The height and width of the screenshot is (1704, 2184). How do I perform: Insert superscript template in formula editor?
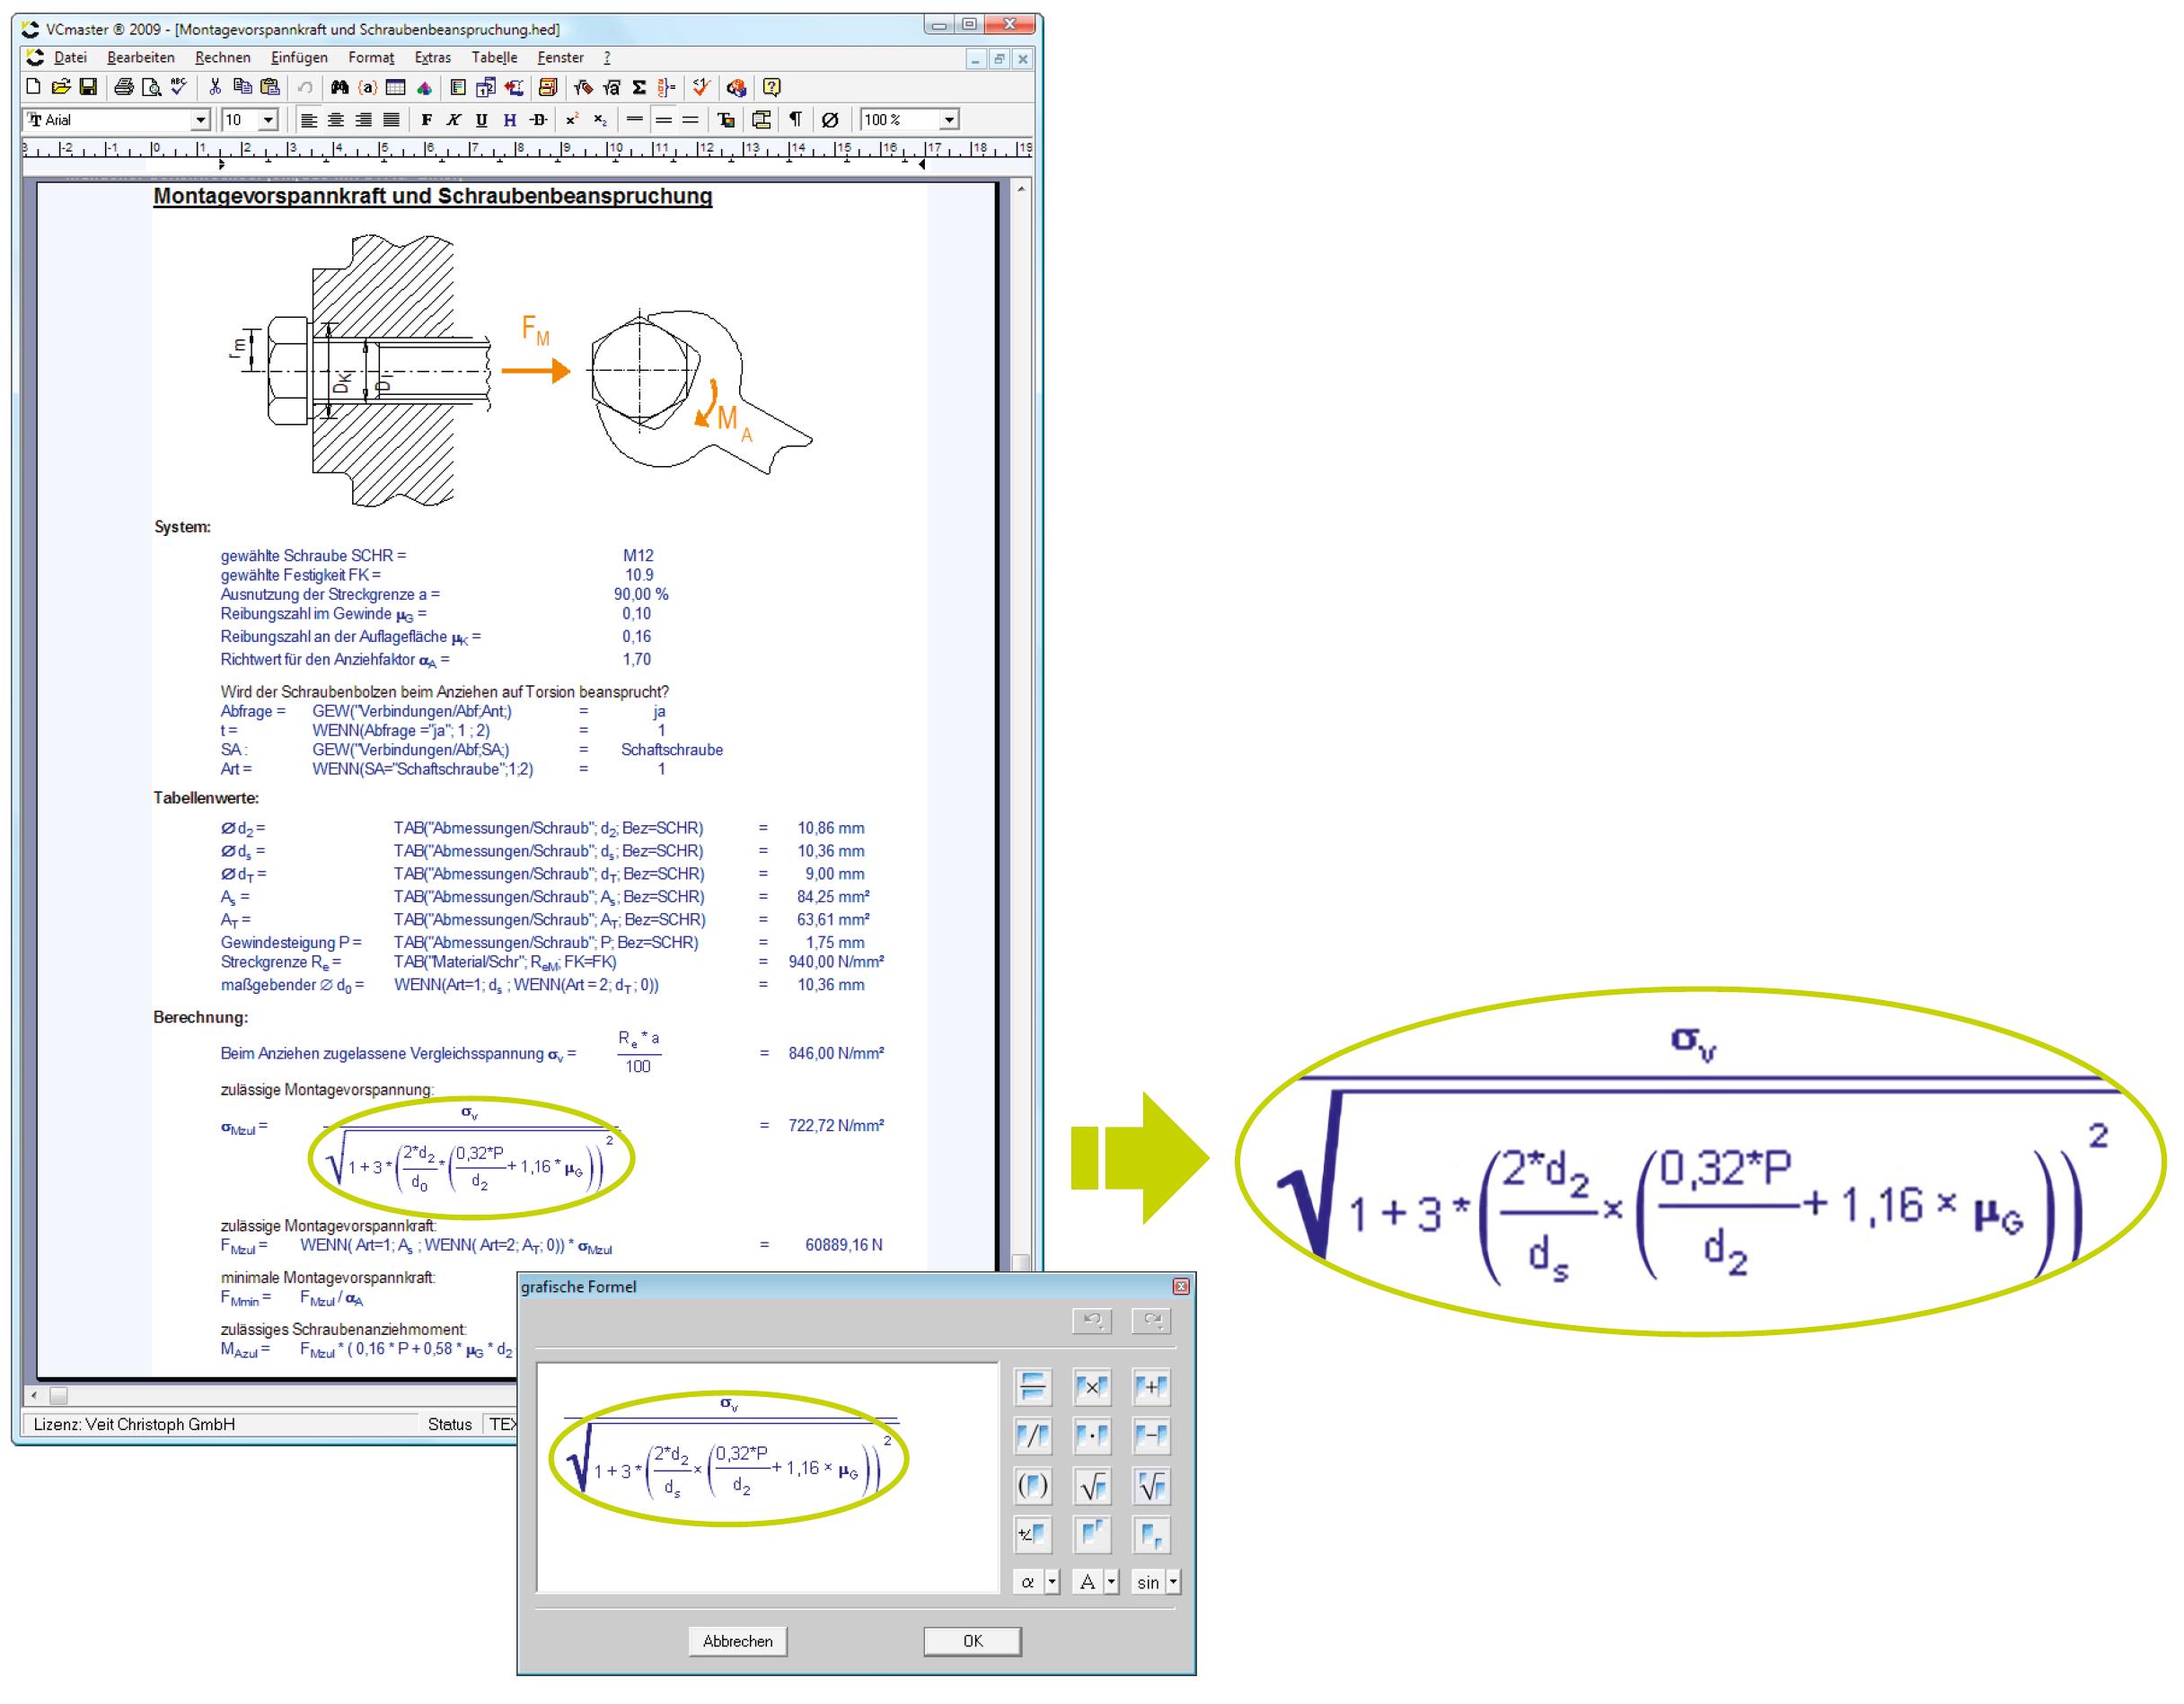coord(1092,1535)
